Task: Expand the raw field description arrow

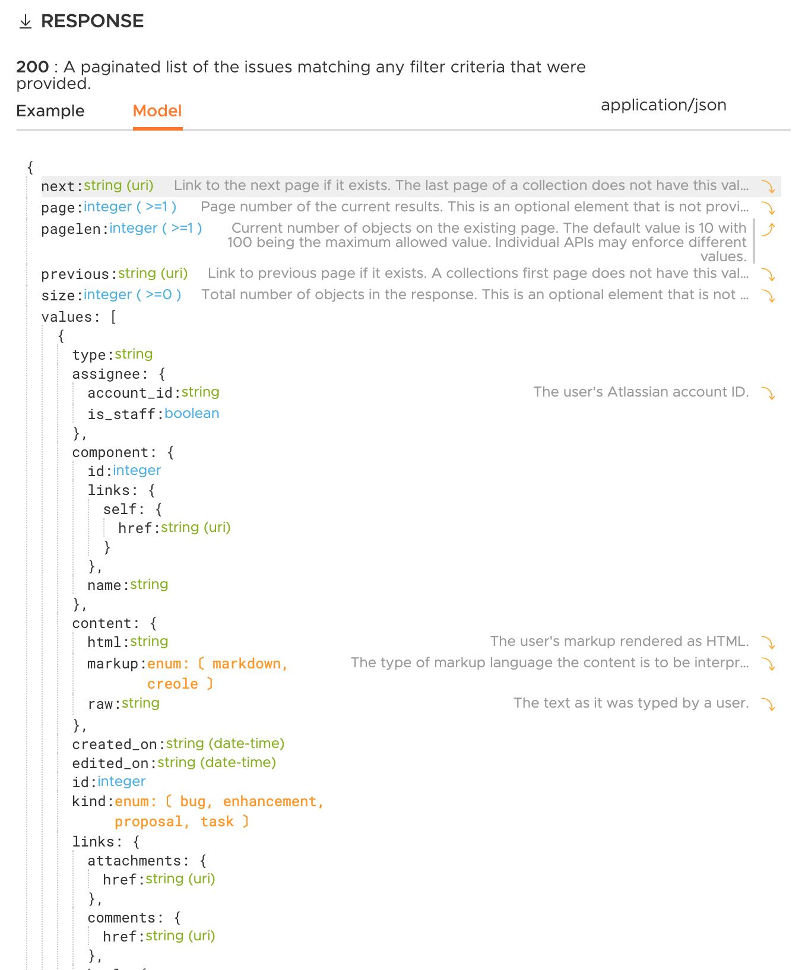Action: (x=768, y=705)
